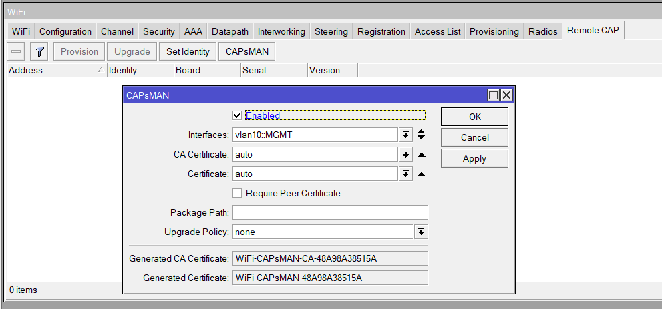The height and width of the screenshot is (309, 662).
Task: Go to the Registration tab
Action: pyautogui.click(x=381, y=31)
